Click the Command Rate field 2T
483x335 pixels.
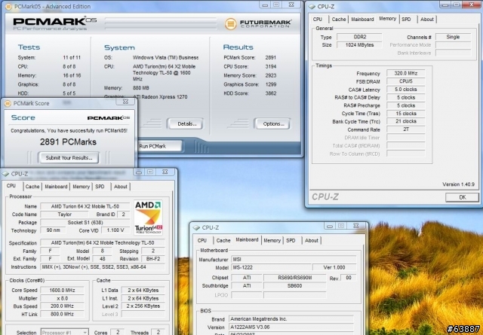[x=406, y=129]
